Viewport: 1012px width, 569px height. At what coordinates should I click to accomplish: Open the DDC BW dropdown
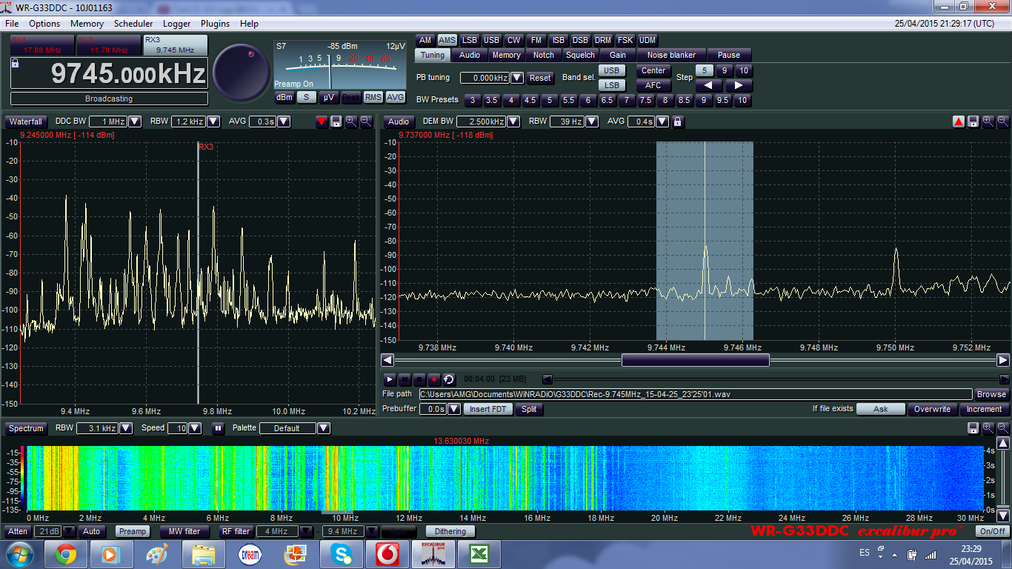point(135,122)
